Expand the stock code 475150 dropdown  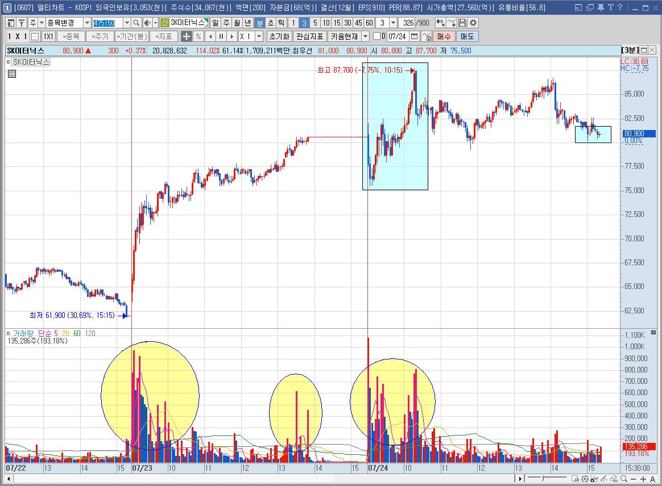127,23
